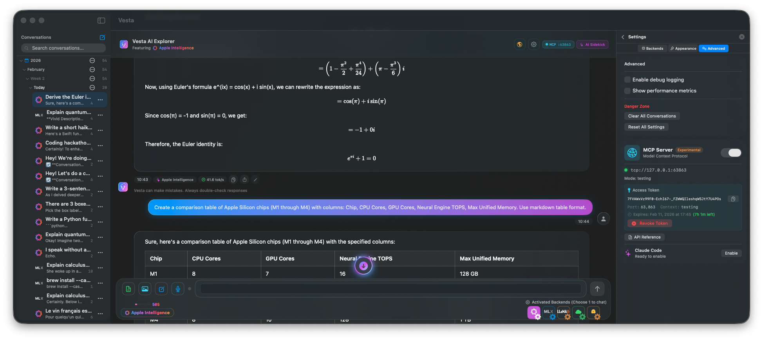Switch to the Backends settings tab

click(653, 49)
